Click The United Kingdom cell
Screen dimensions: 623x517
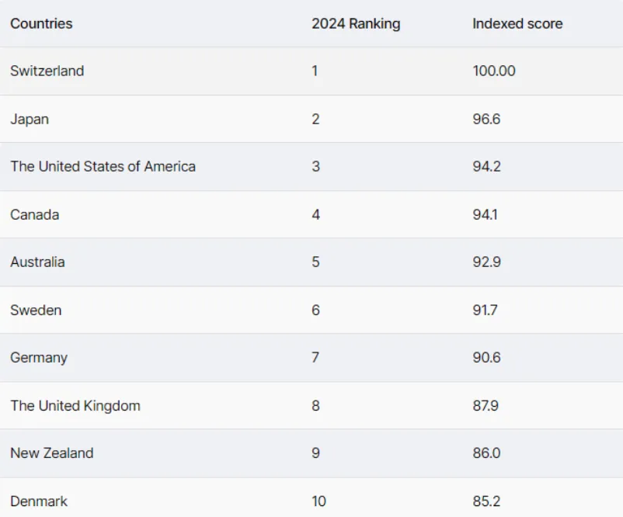75,406
